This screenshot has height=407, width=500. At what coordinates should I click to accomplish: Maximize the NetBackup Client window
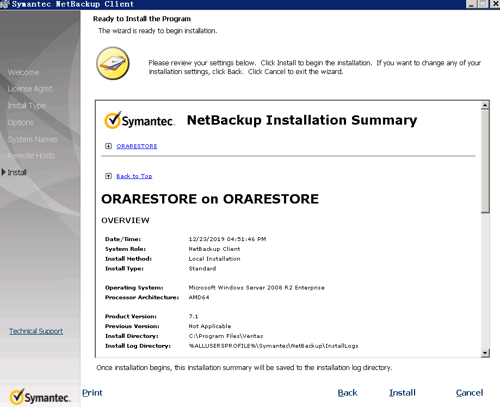(x=483, y=4)
